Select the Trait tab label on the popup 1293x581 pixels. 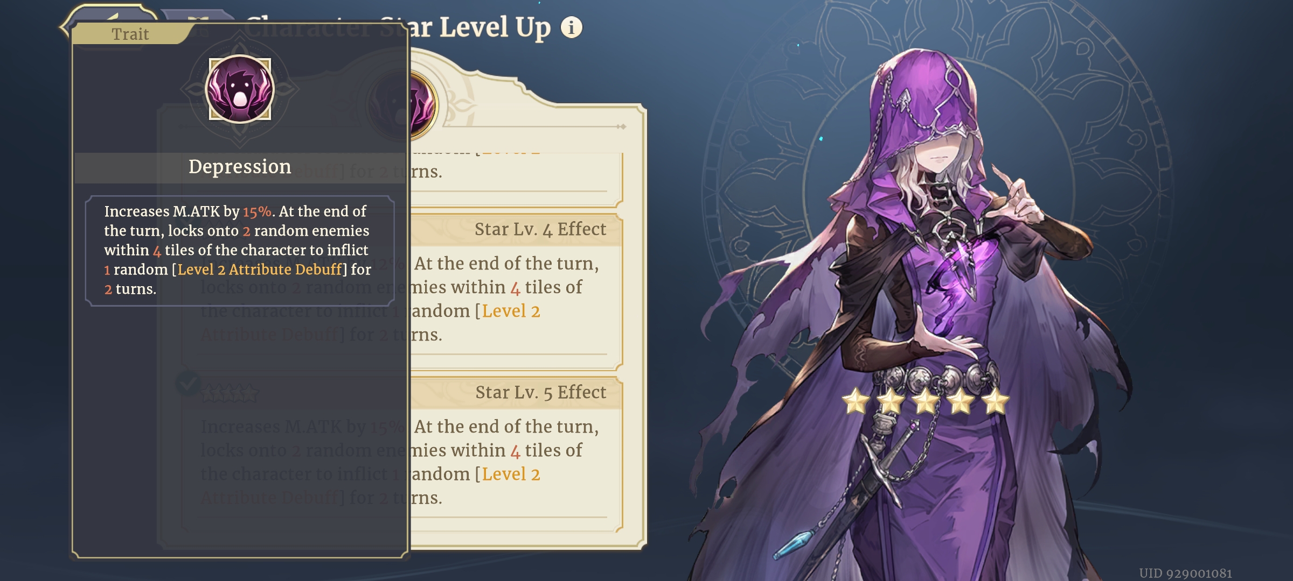pos(130,34)
